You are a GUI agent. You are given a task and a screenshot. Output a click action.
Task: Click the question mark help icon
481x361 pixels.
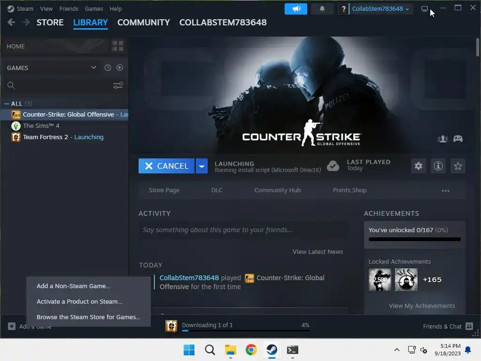(x=343, y=9)
